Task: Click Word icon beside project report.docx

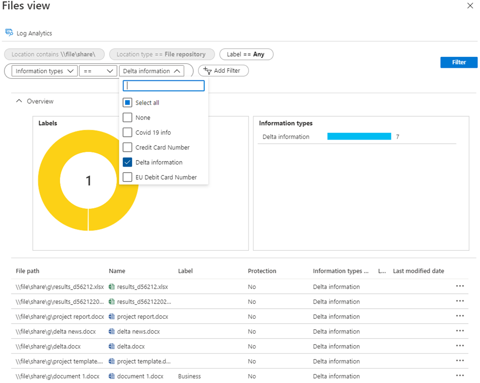Action: [112, 317]
